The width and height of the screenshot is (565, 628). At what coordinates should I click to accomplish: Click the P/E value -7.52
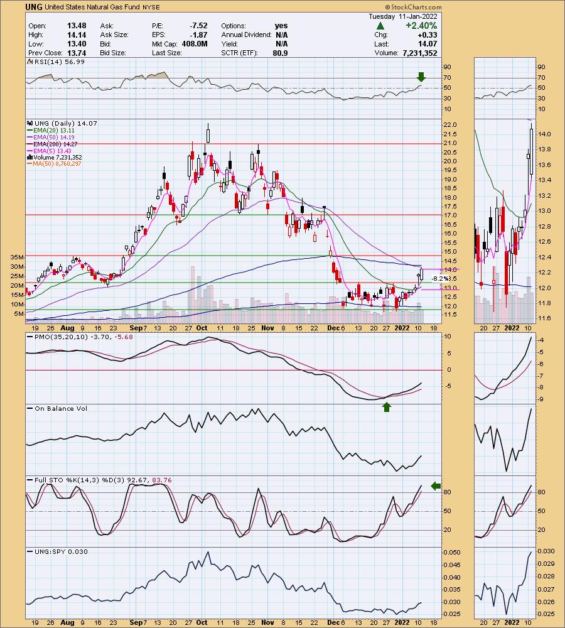198,26
